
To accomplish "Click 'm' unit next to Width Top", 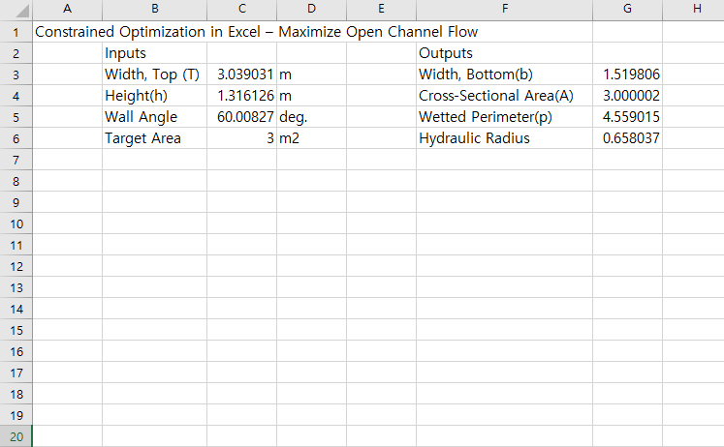I will click(312, 74).
